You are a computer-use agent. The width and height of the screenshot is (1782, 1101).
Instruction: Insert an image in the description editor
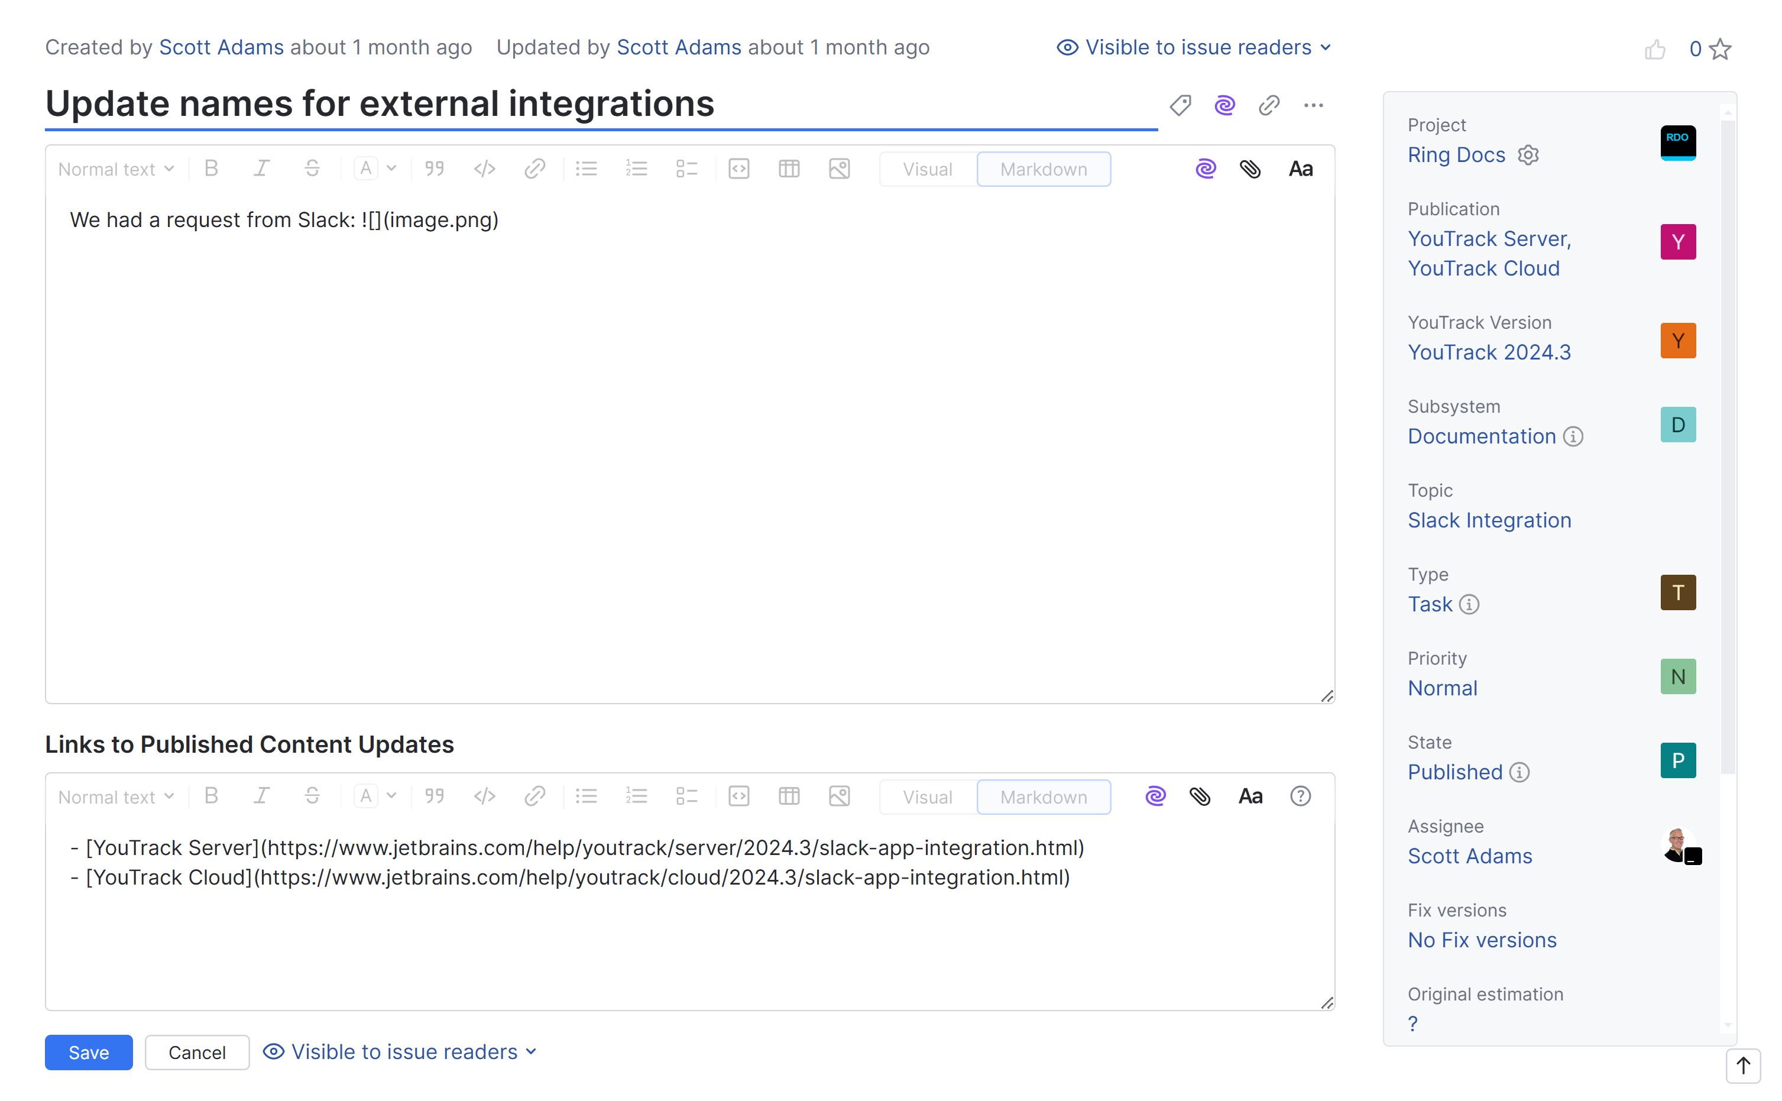point(838,168)
